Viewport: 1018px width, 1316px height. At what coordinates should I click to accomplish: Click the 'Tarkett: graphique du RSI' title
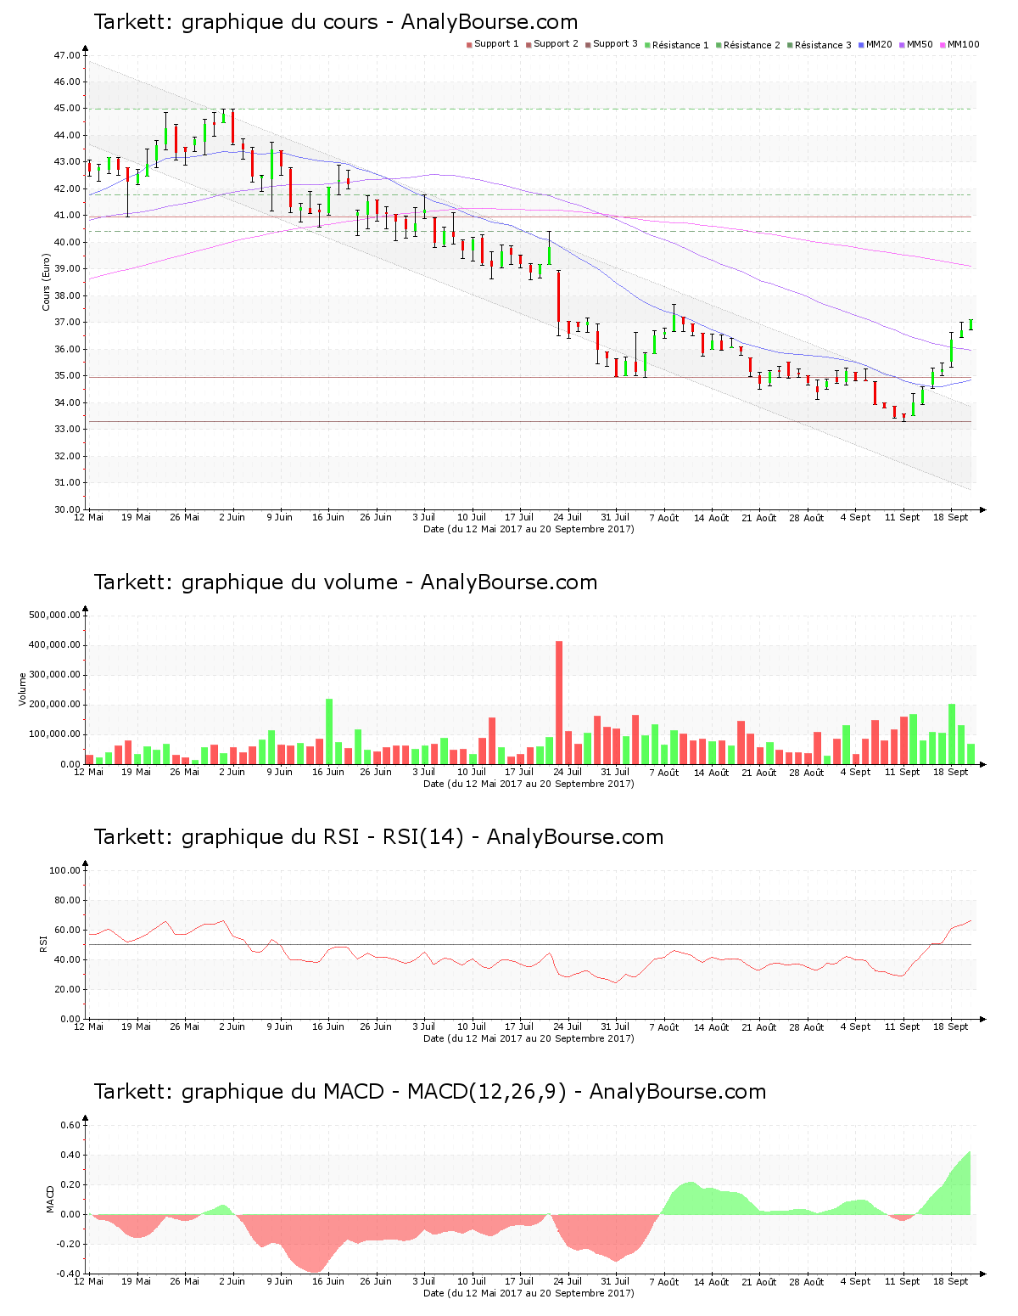pos(378,837)
